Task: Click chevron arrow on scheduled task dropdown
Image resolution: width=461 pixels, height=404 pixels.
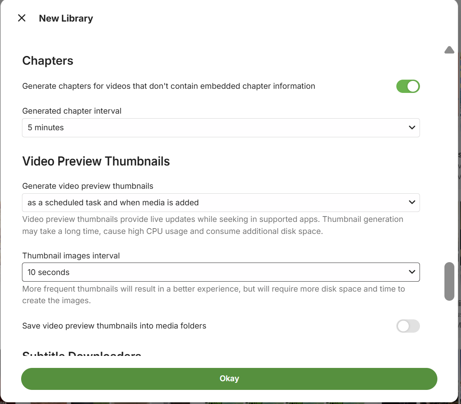Action: click(x=412, y=202)
